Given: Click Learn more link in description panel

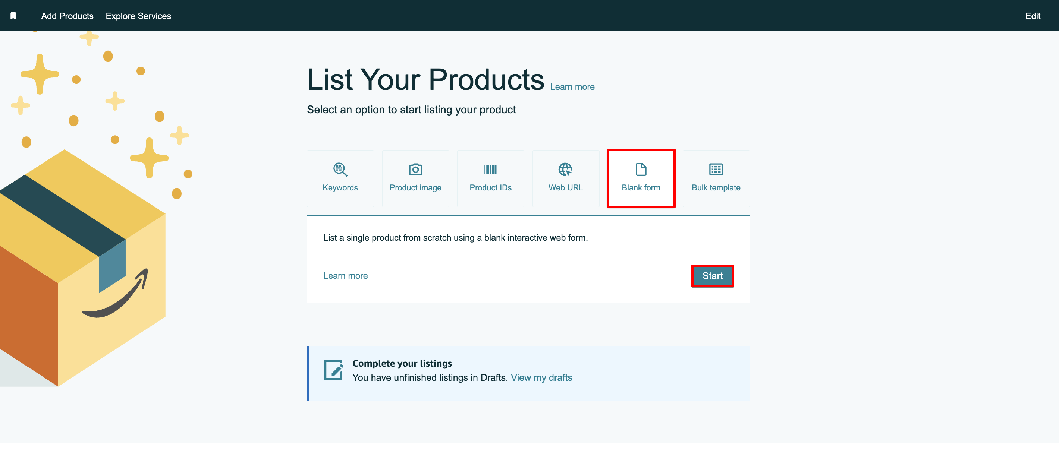Looking at the screenshot, I should pos(345,276).
